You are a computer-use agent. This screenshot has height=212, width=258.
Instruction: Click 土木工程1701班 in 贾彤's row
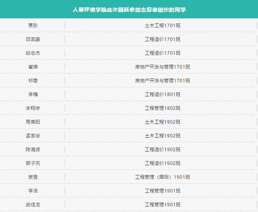click(x=163, y=25)
